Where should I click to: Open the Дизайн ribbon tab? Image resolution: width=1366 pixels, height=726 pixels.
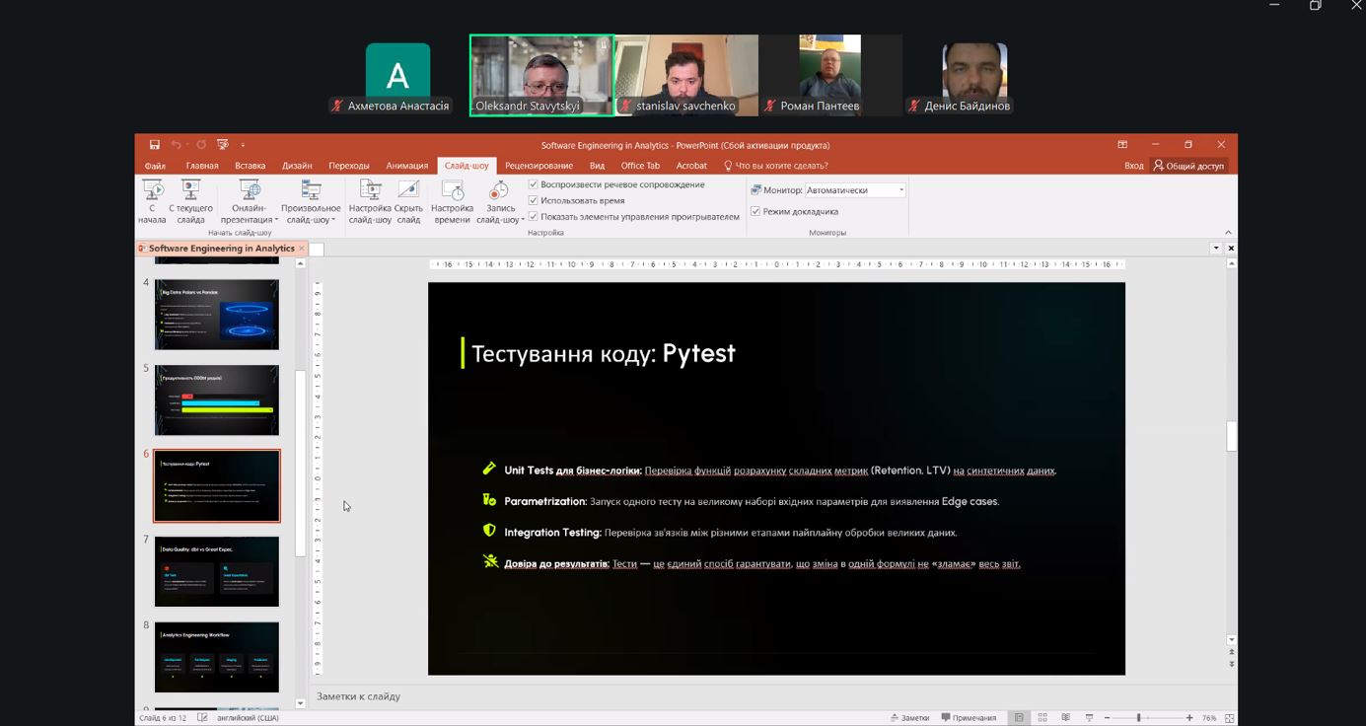(x=297, y=166)
